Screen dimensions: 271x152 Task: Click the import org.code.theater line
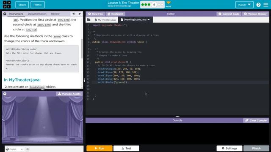[x=110, y=25]
